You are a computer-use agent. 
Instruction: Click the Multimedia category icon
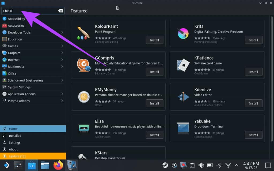click(4, 67)
